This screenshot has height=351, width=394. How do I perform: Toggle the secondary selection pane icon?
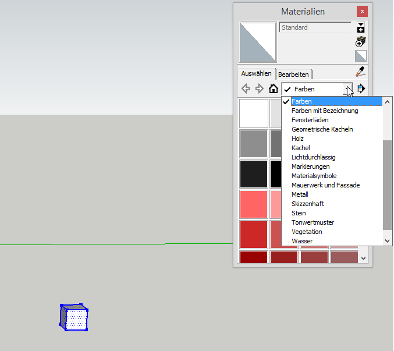[x=361, y=27]
